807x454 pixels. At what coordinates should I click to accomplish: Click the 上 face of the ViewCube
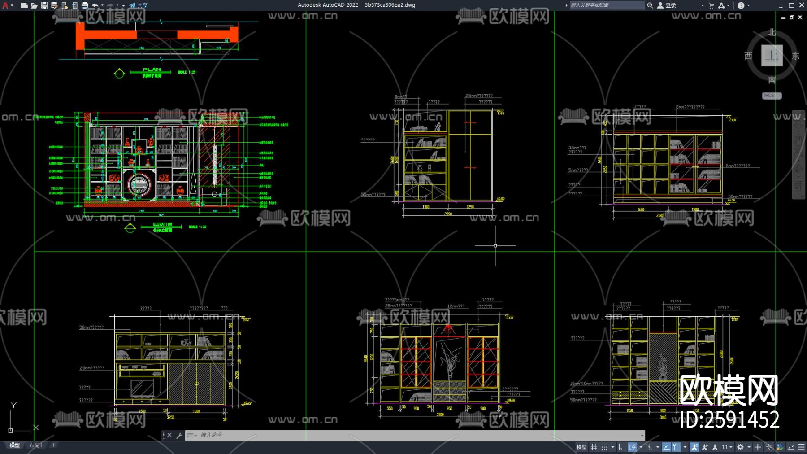point(772,56)
